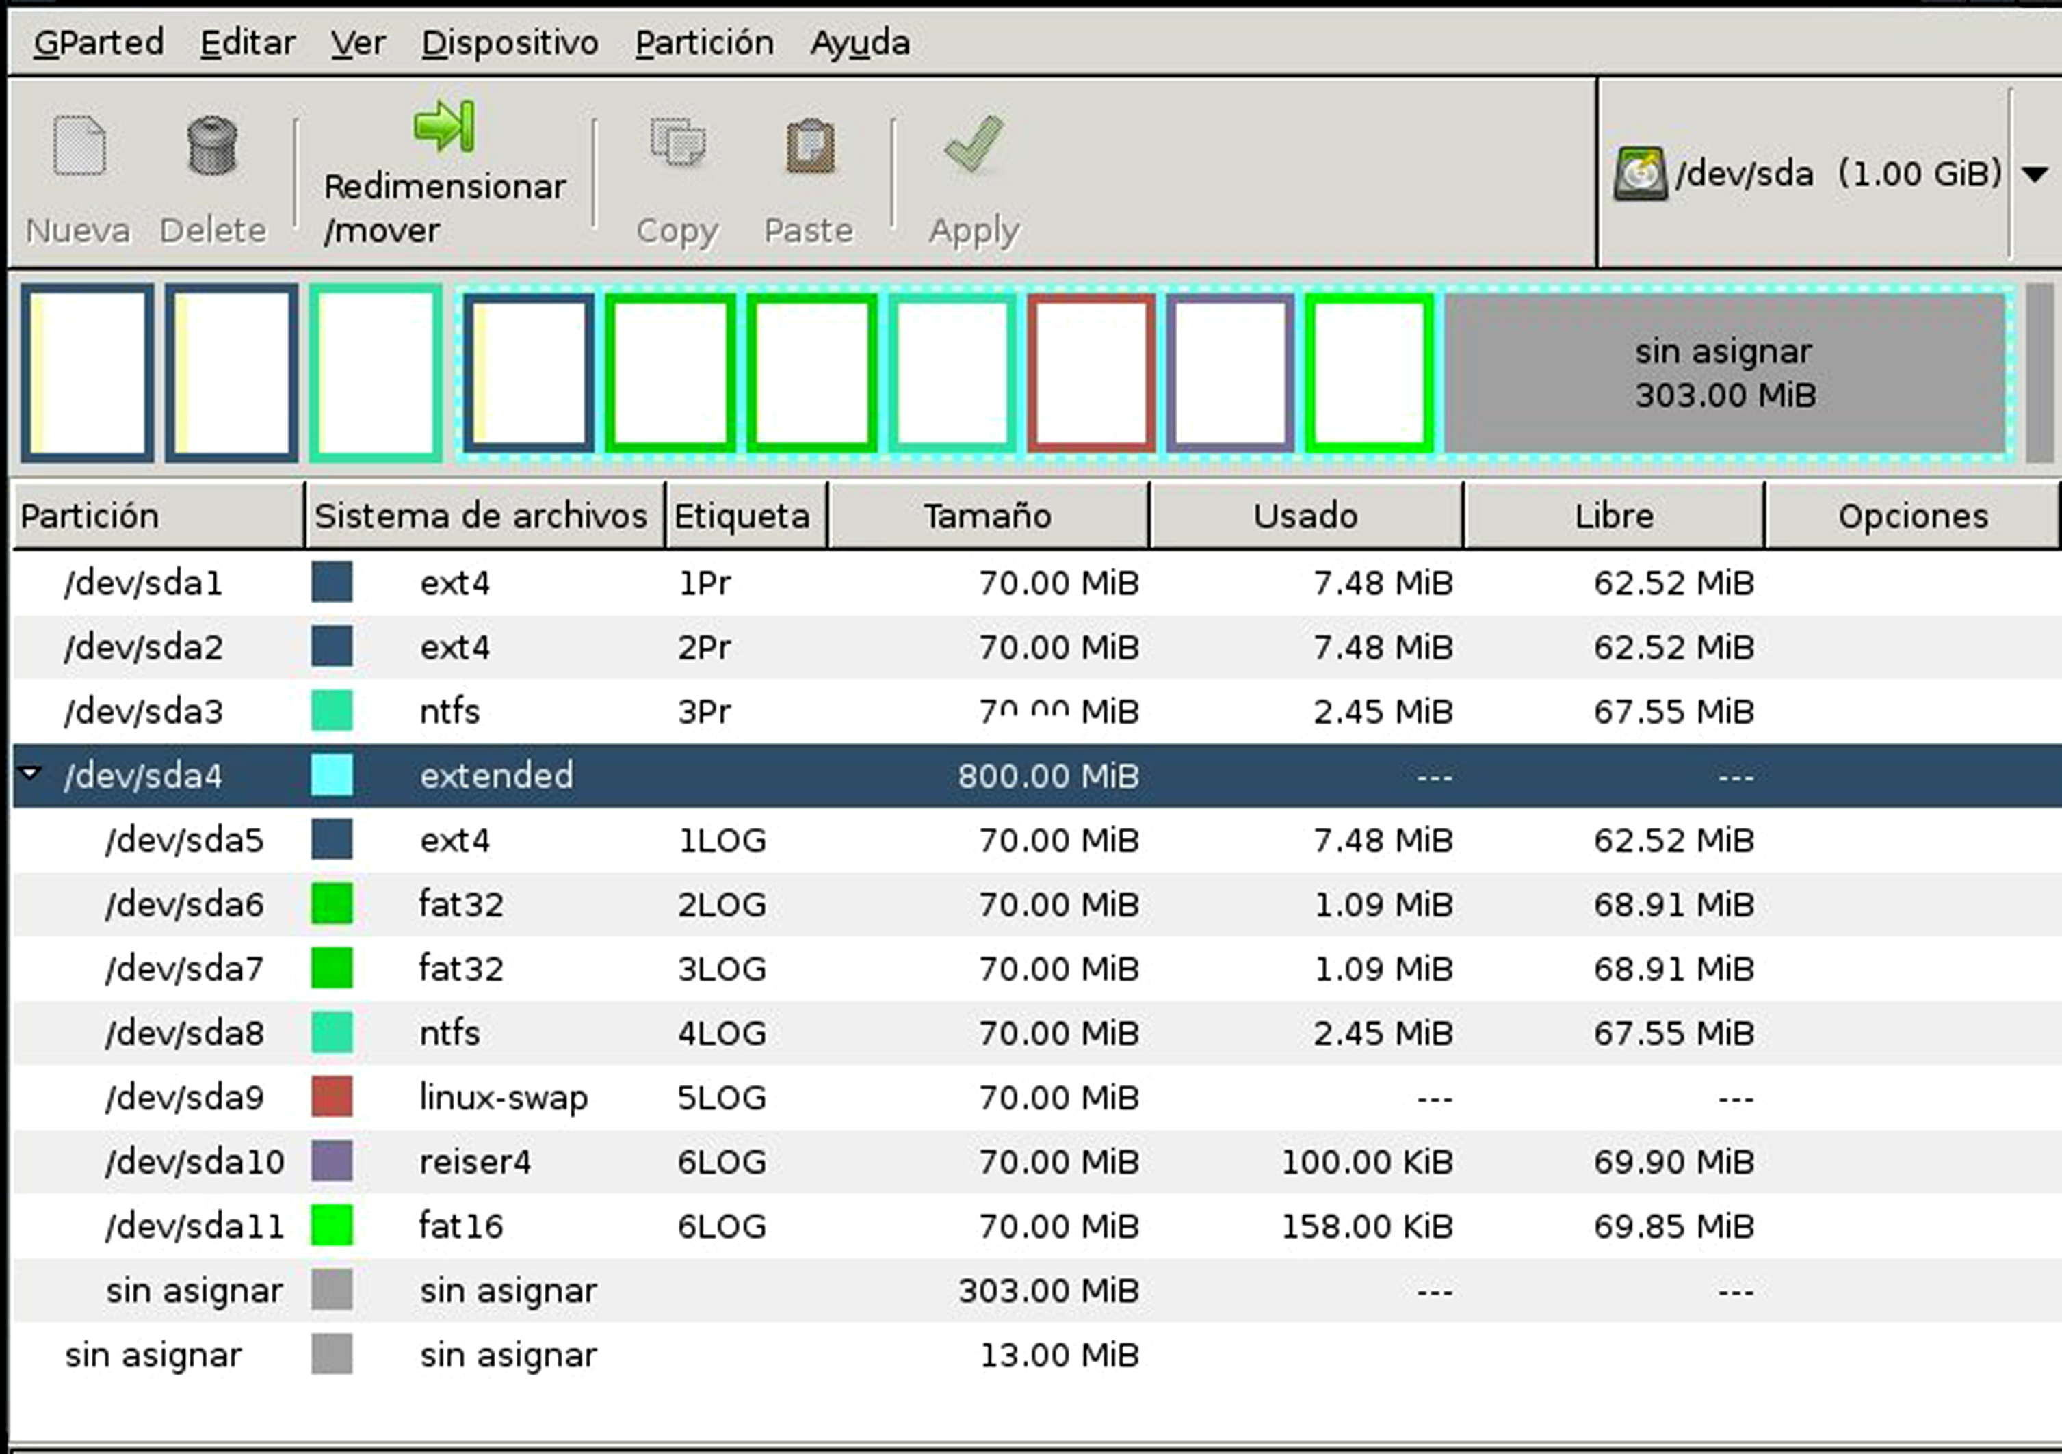Select the /dev/sda6 fat32 row
Screen dimensions: 2062x1454
185,905
